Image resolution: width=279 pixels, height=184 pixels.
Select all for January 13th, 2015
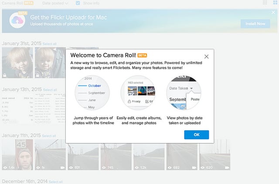(x=50, y=90)
